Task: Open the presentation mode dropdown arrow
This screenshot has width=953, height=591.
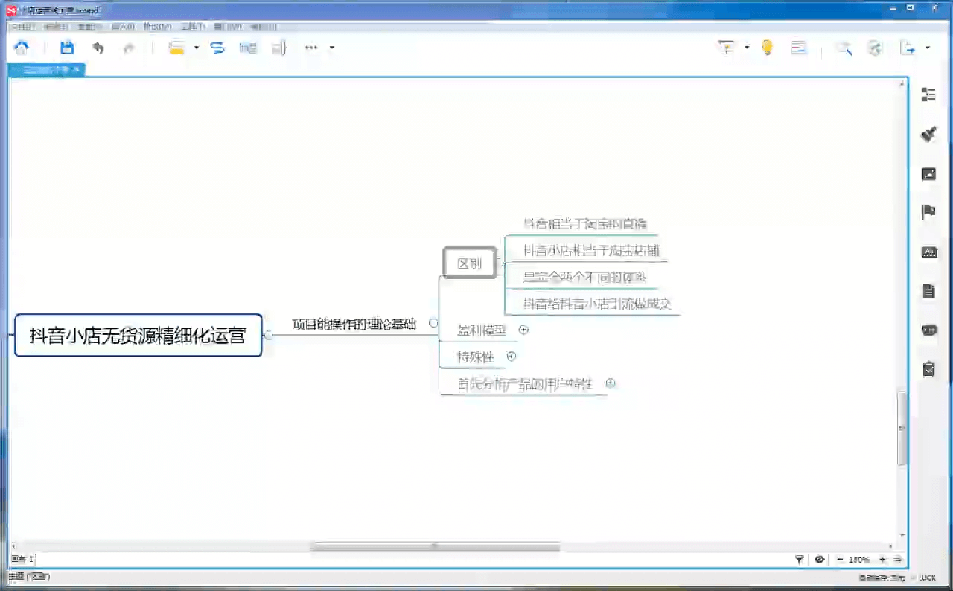Action: tap(747, 48)
